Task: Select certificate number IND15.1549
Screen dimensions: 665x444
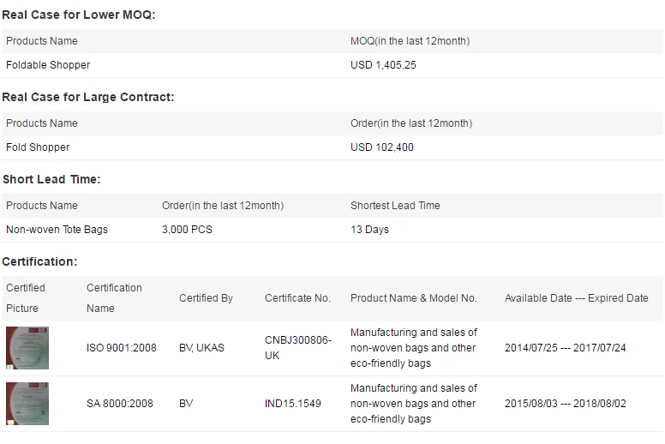Action: 293,403
